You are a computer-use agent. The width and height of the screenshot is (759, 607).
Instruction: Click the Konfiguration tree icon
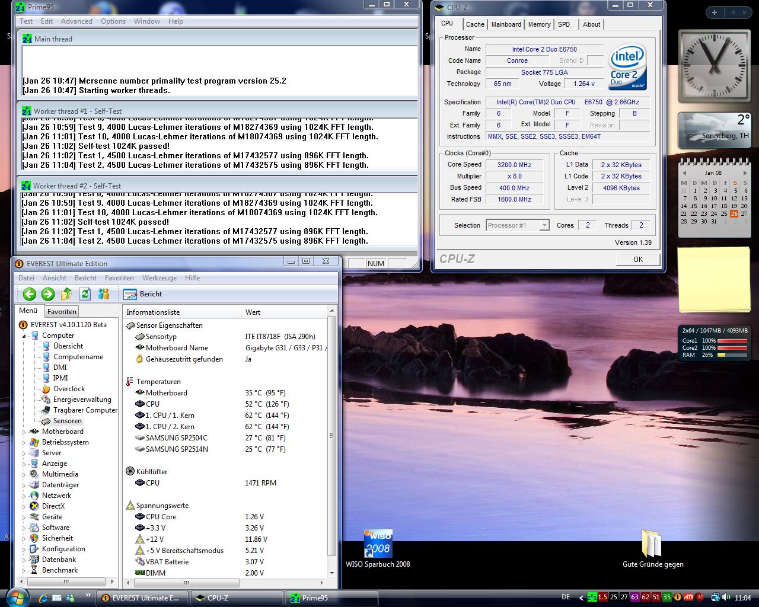coord(34,549)
